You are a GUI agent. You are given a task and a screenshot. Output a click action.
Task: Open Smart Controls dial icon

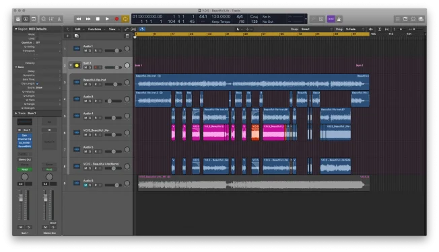(x=43, y=19)
